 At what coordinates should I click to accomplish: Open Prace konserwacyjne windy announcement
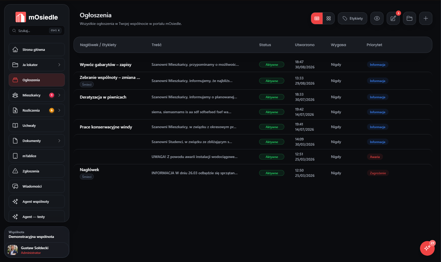pos(106,127)
